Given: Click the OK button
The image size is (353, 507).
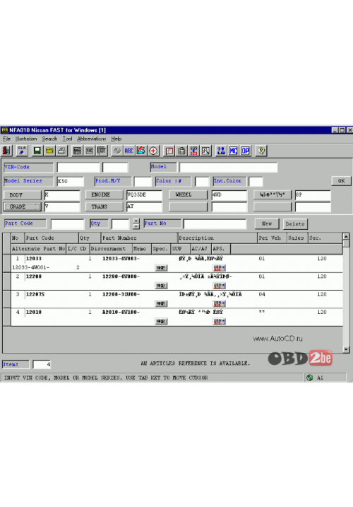Looking at the screenshot, I should tap(341, 181).
